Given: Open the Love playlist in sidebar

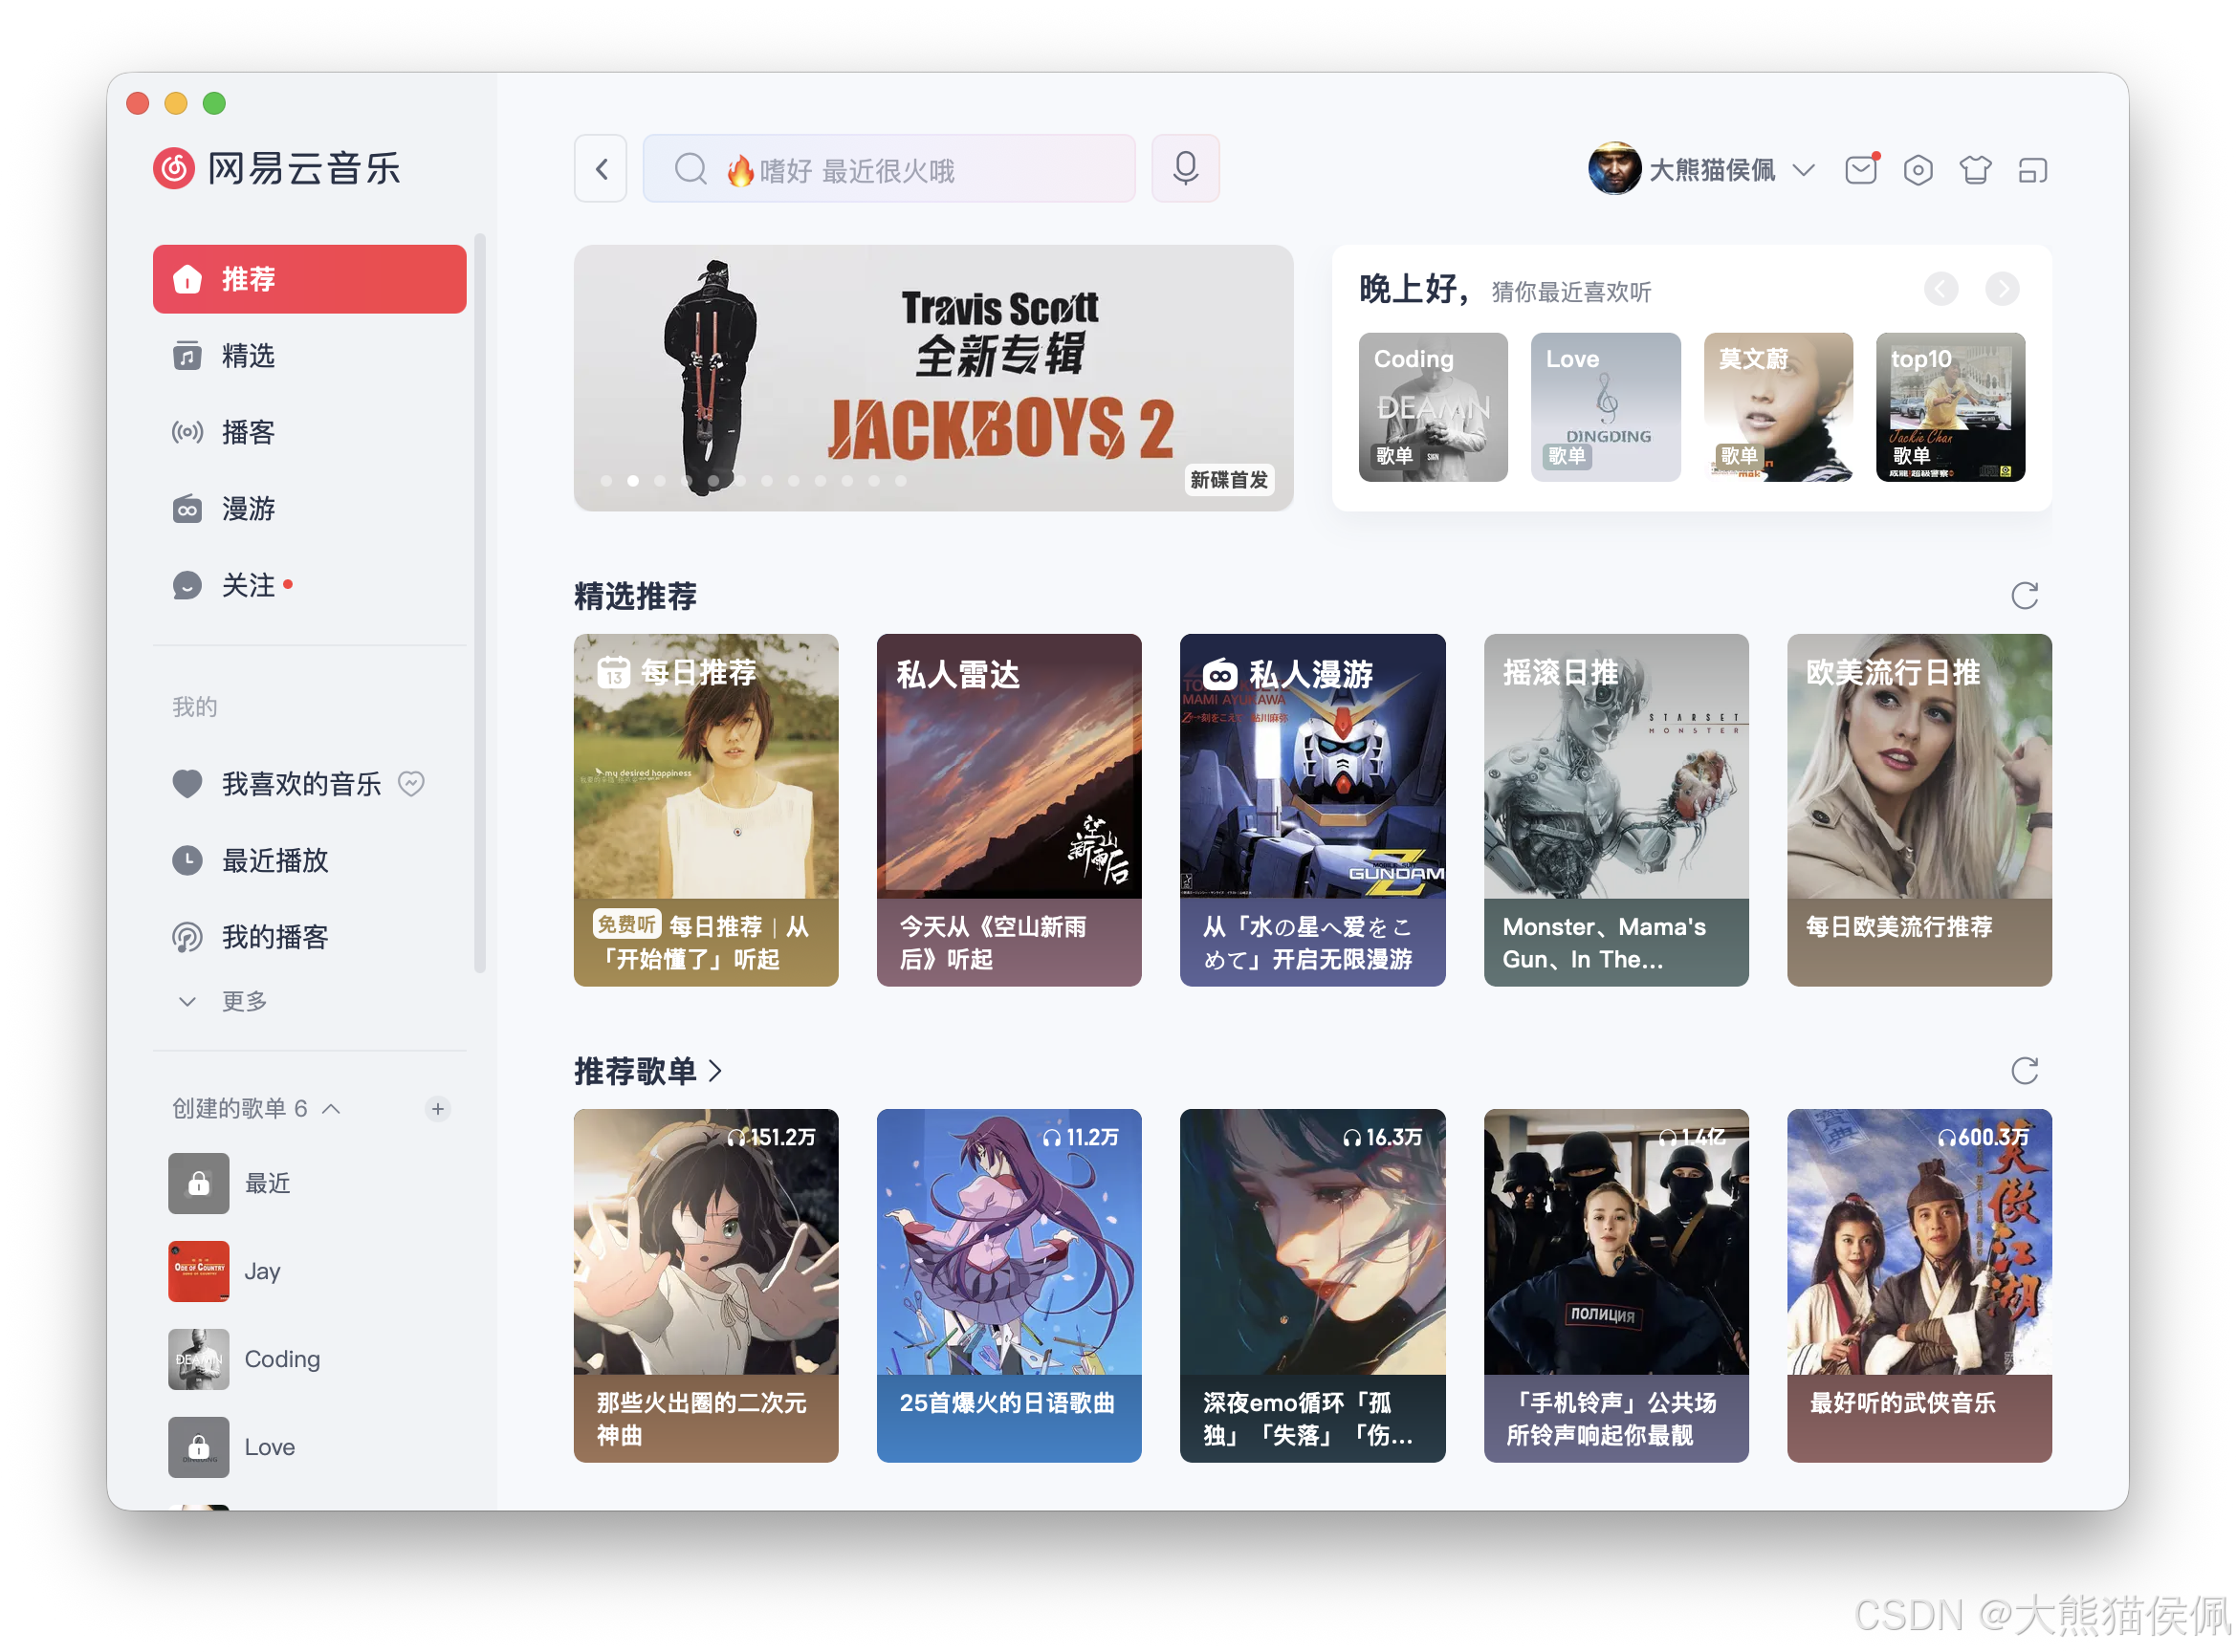Looking at the screenshot, I should coord(309,1447).
